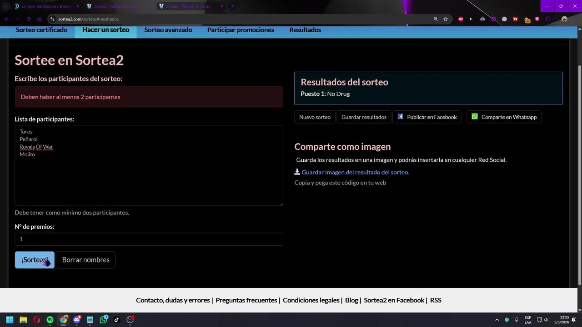The width and height of the screenshot is (582, 327).
Task: Open the tab search dropdown arrow
Action: coord(6,6)
